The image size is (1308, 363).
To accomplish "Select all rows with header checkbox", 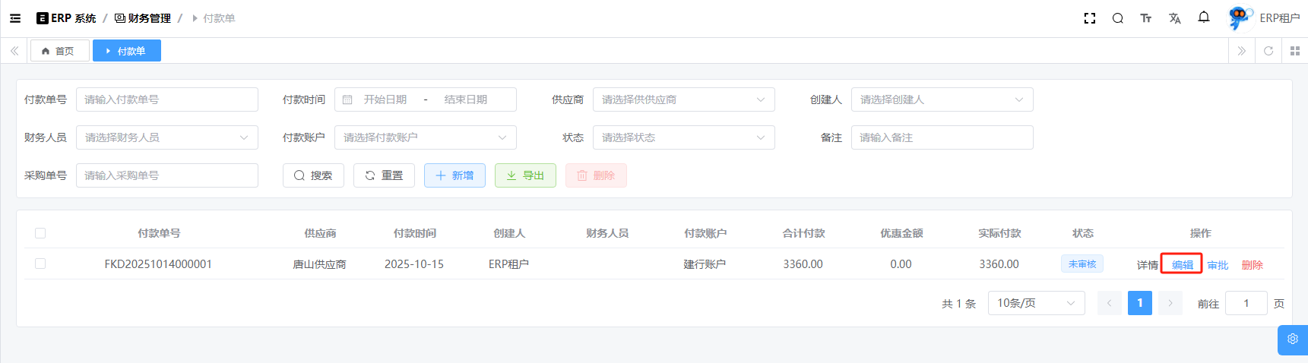I will coord(40,233).
